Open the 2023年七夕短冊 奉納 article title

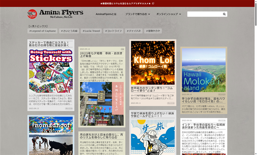click(x=101, y=55)
